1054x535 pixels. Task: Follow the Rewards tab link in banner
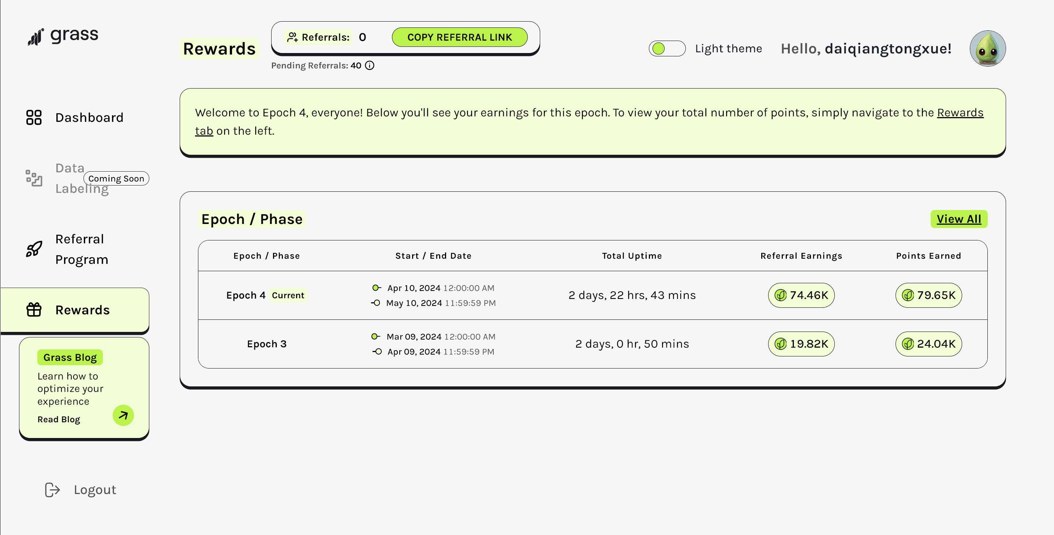click(960, 112)
